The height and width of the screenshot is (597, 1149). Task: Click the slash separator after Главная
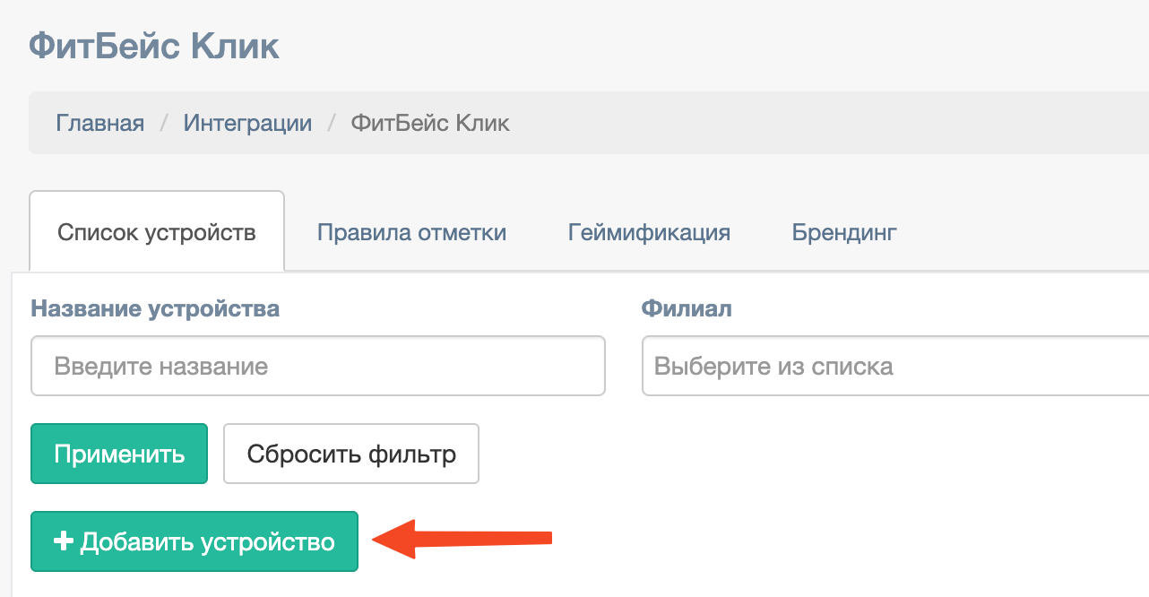click(x=164, y=123)
